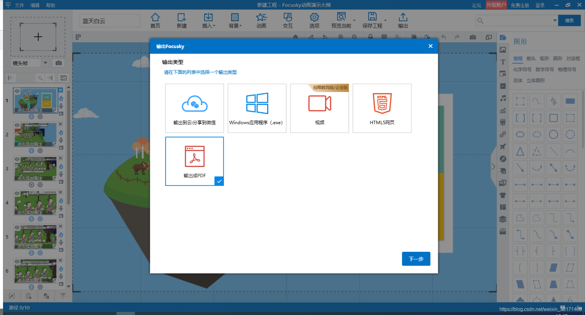Screen dimensions: 585x315
Task: Click the 登录 login link
Action: coord(540,5)
